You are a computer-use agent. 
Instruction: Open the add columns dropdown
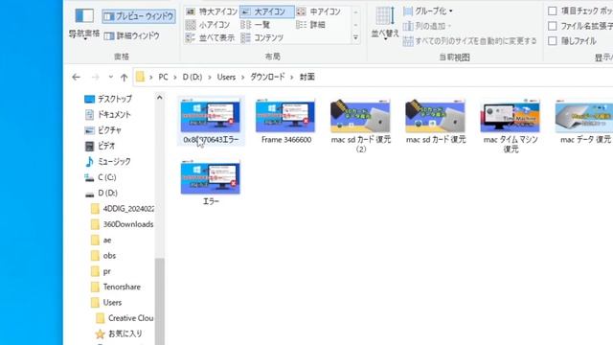pyautogui.click(x=427, y=26)
